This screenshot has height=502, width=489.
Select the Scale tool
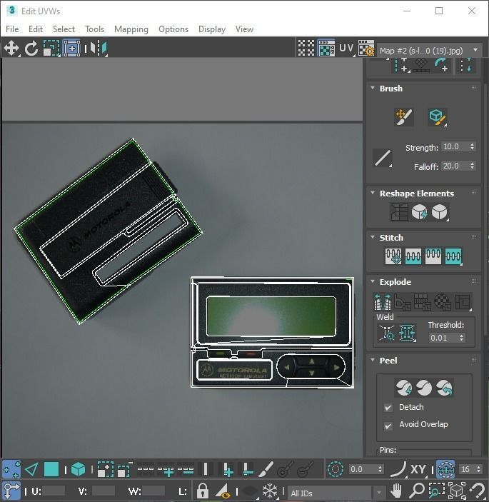pyautogui.click(x=51, y=49)
